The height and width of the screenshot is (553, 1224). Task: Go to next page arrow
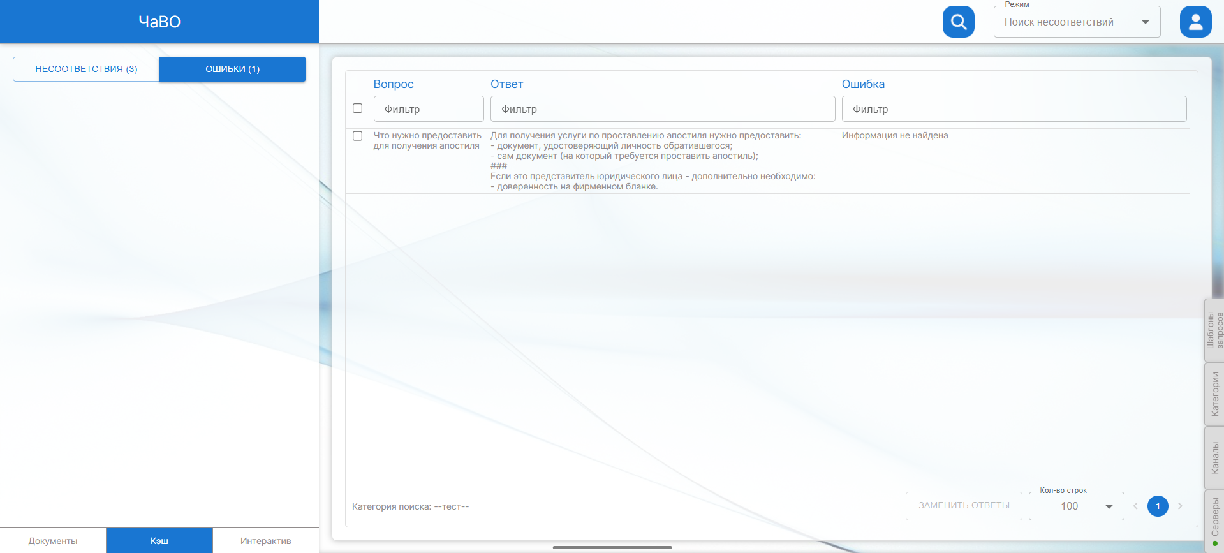click(x=1180, y=506)
